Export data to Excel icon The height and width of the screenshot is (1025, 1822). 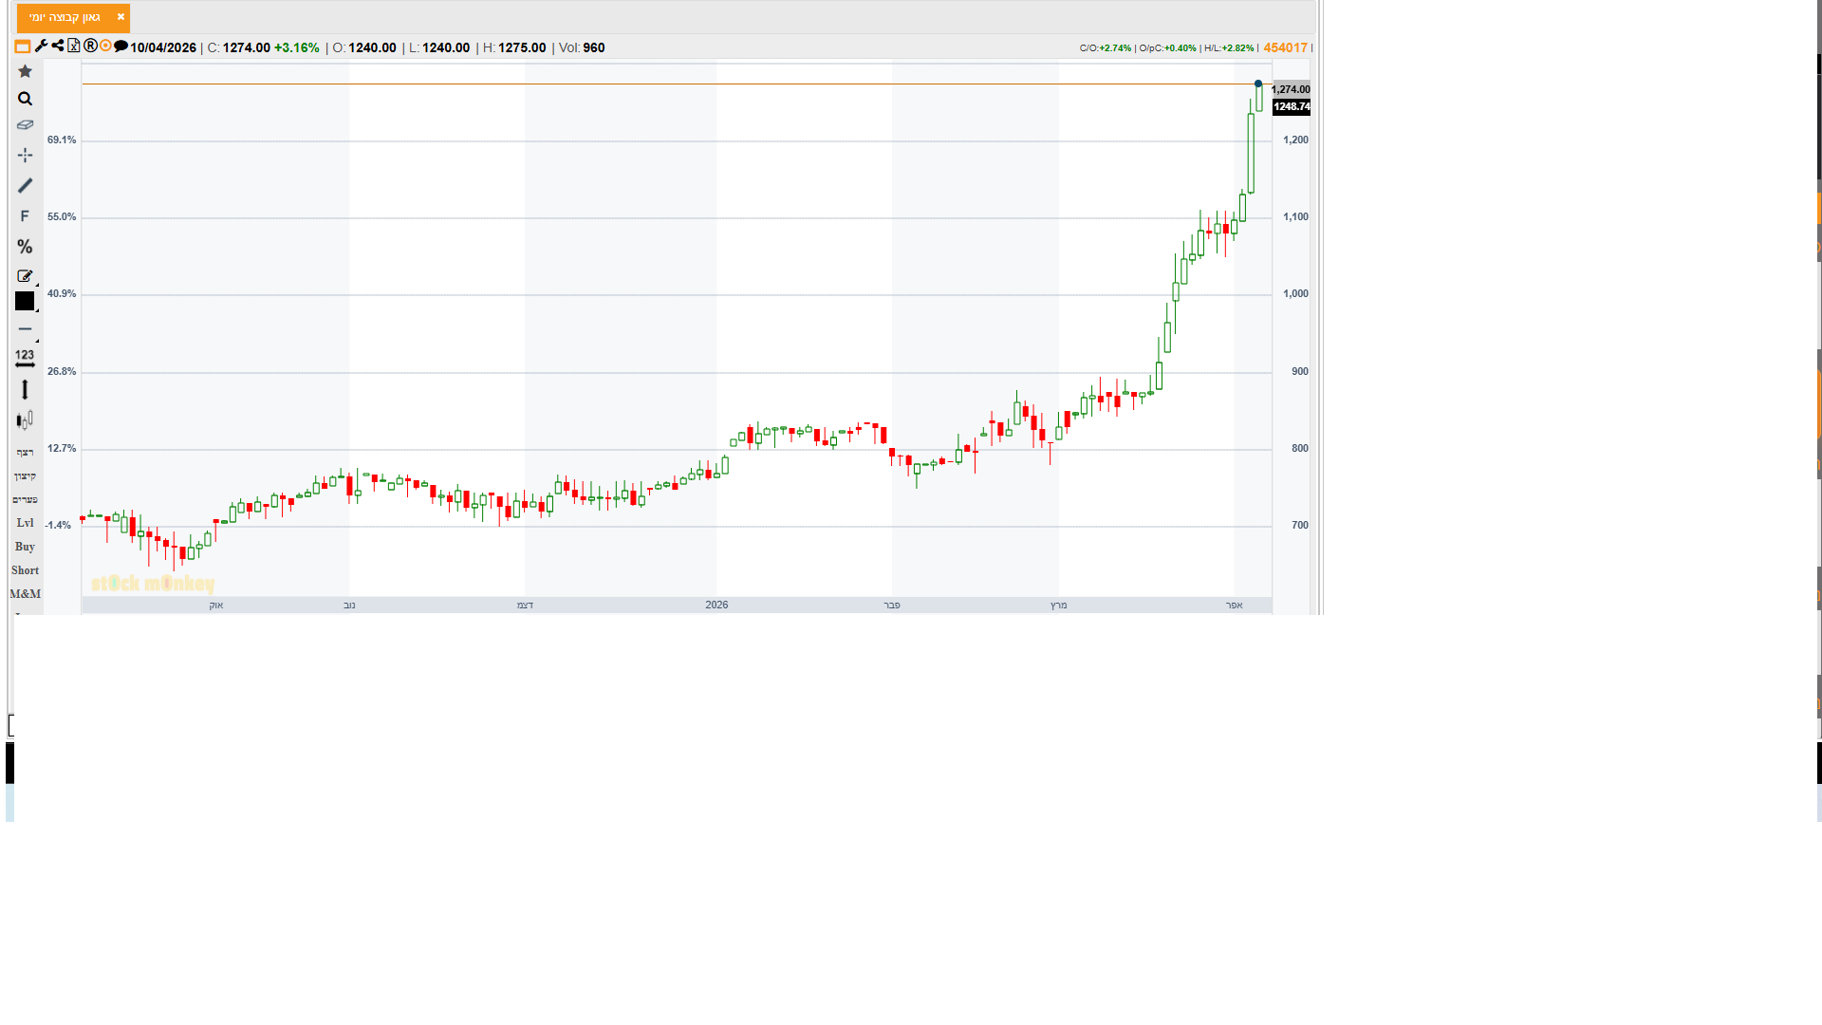point(74,46)
